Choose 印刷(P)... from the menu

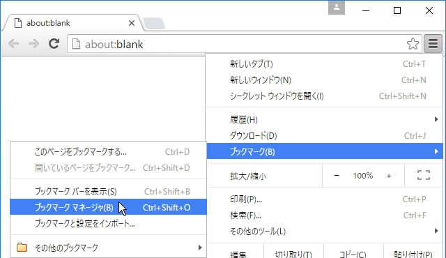click(x=325, y=199)
